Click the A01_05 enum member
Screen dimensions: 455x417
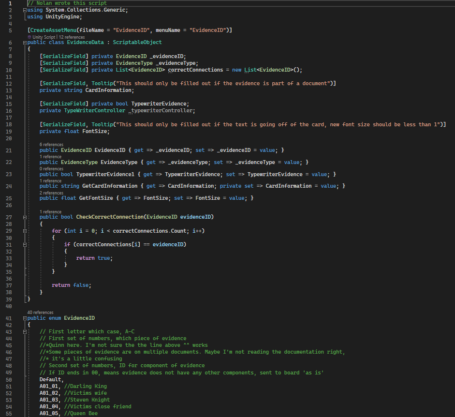pos(49,414)
